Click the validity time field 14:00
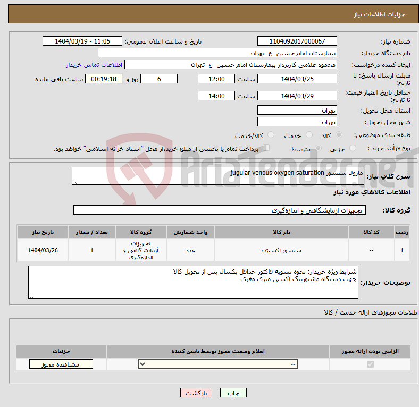This screenshot has width=419, height=407. pos(216,96)
